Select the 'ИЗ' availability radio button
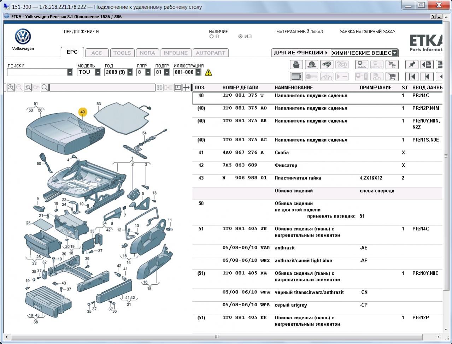This screenshot has height=344, width=452. [x=241, y=36]
